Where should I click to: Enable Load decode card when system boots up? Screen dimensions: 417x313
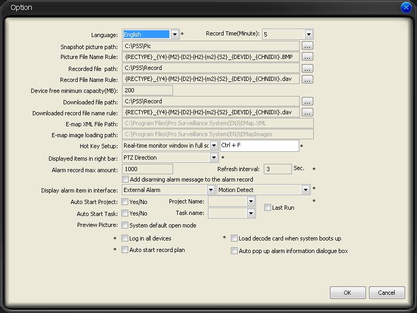235,238
